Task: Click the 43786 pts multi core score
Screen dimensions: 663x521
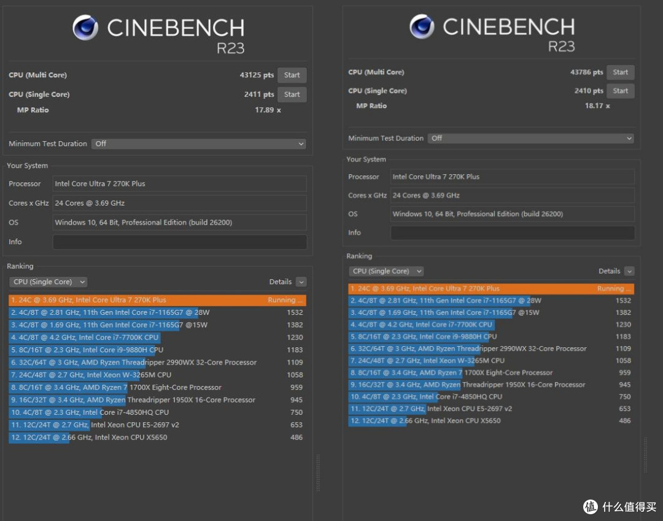Action: 586,72
